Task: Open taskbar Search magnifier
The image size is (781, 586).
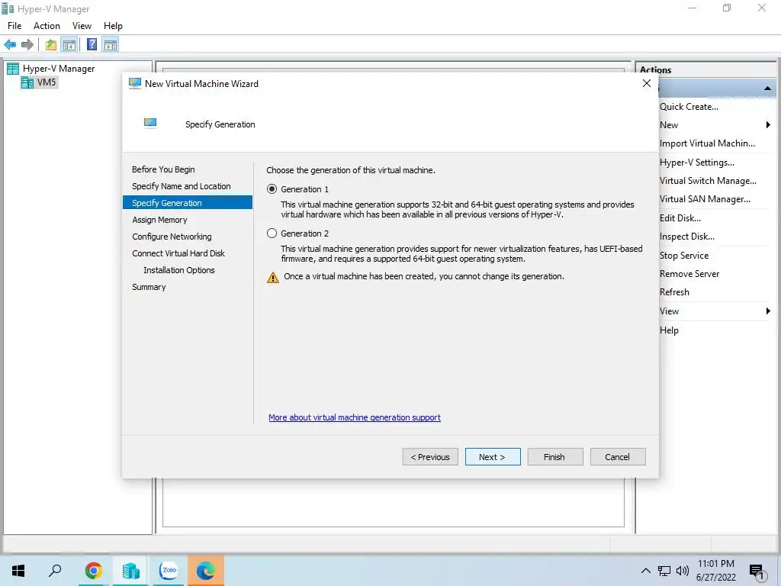Action: pyautogui.click(x=55, y=571)
